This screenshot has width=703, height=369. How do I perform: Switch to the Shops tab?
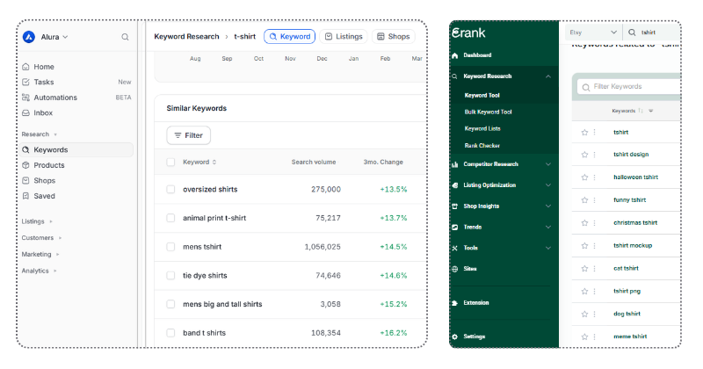click(393, 36)
